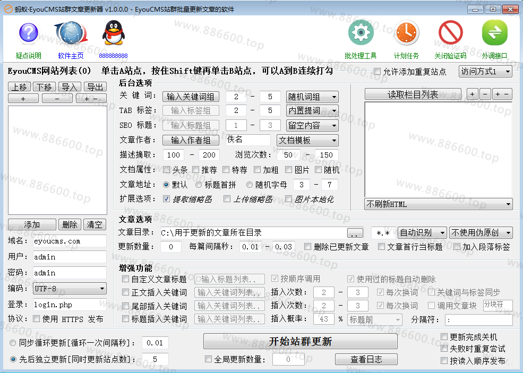This screenshot has height=373, width=523.
Task: Enable 更新完成关机 checkbox
Action: coord(444,337)
